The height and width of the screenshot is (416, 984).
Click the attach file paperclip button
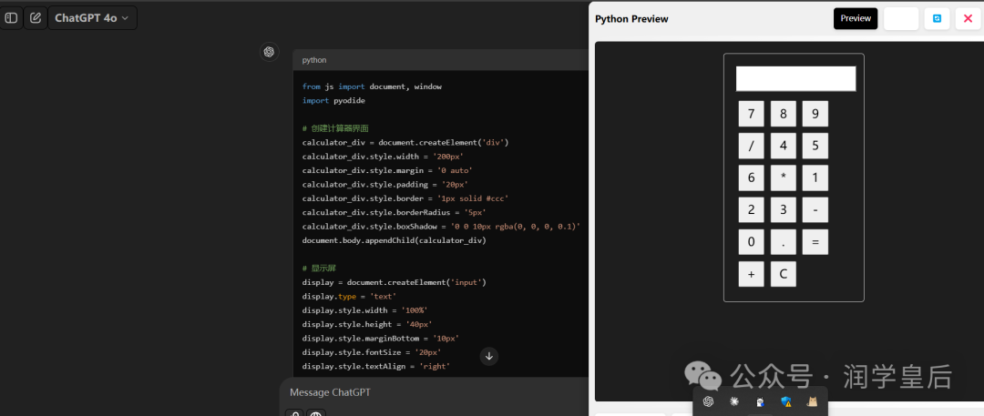click(295, 413)
